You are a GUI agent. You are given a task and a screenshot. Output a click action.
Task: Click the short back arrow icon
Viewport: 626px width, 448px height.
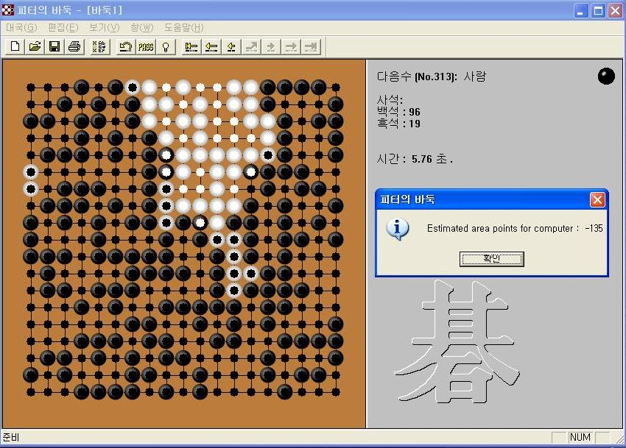(231, 47)
